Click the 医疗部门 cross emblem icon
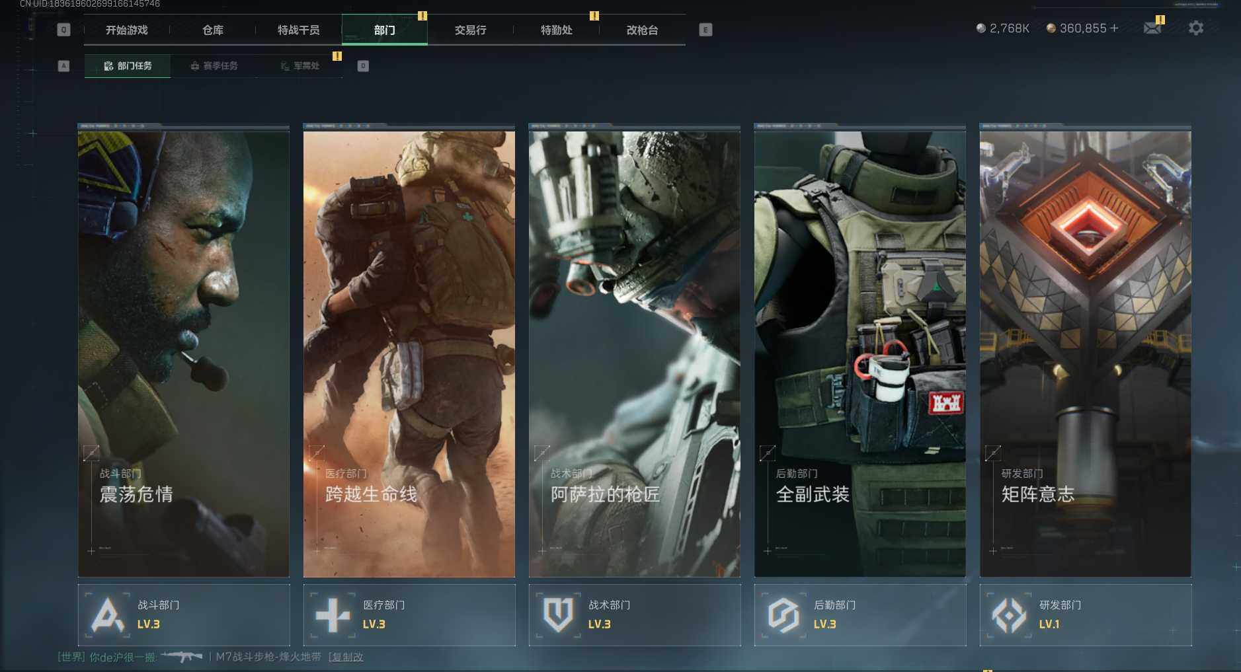This screenshot has height=672, width=1241. point(333,615)
